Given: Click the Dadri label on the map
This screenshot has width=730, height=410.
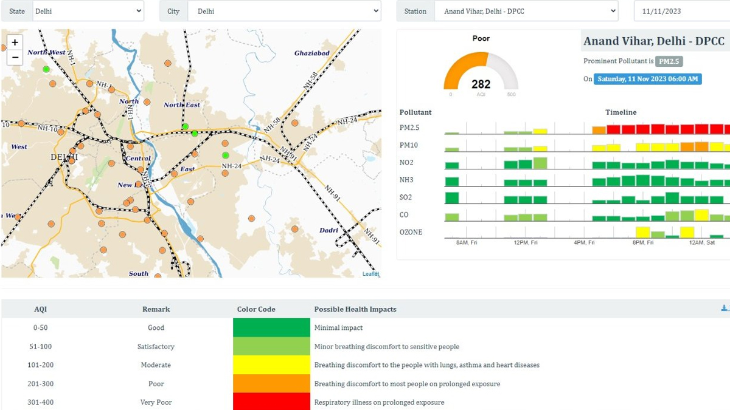Looking at the screenshot, I should [x=329, y=231].
